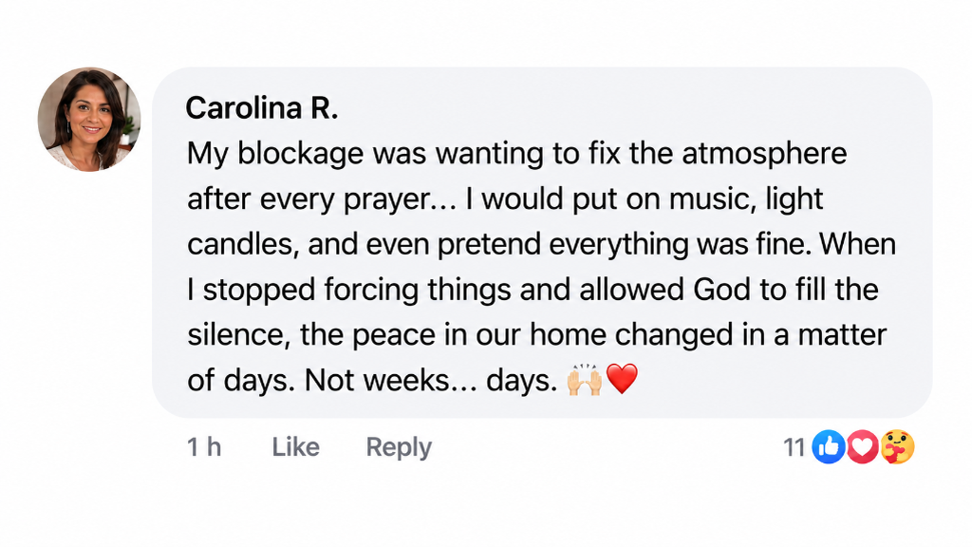Screen dimensions: 972x547
Task: View the 11 reactions count
Action: pos(794,447)
